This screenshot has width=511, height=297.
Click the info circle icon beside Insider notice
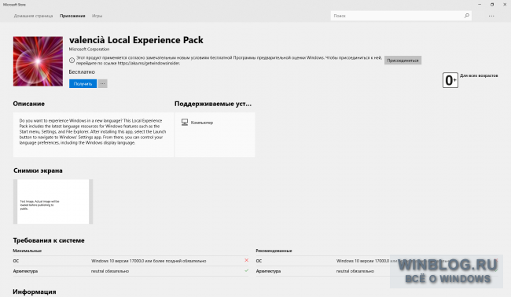[x=72, y=60]
